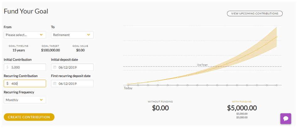
Task: Click the With Funding $5,000.00 amount
Action: (242, 108)
